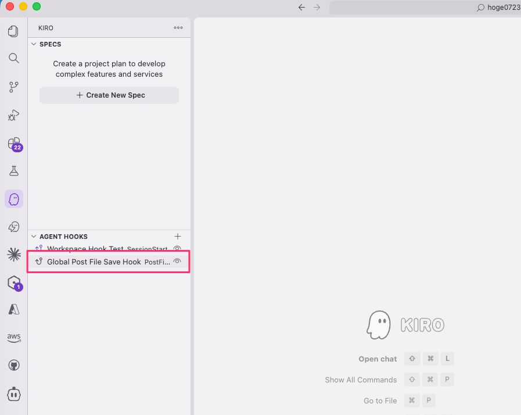The image size is (521, 415).
Task: Toggle visibility of Global Post File Save Hook
Action: (x=177, y=262)
